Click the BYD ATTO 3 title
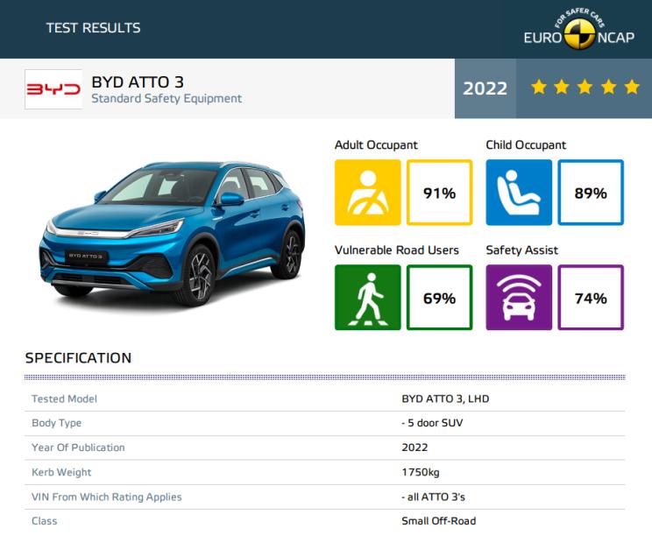 138,81
